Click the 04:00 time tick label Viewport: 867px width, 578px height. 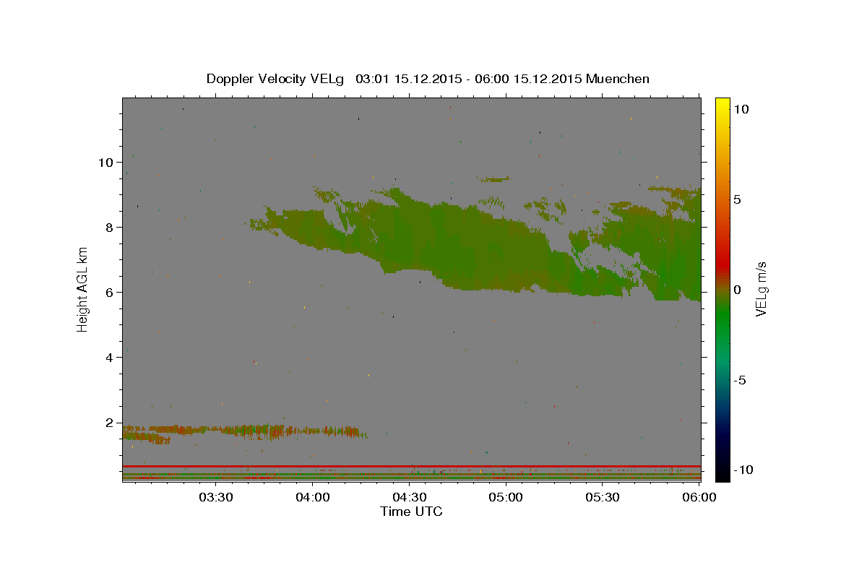(x=312, y=497)
